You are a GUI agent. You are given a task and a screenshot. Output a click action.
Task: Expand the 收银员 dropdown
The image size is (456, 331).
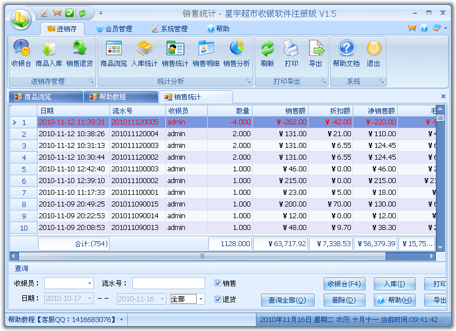tap(89, 284)
